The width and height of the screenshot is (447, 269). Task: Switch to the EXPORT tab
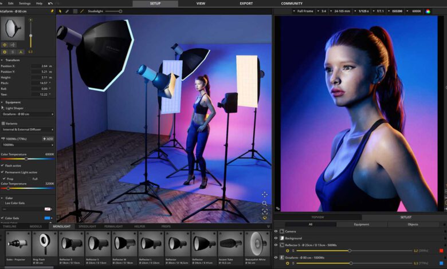246,3
